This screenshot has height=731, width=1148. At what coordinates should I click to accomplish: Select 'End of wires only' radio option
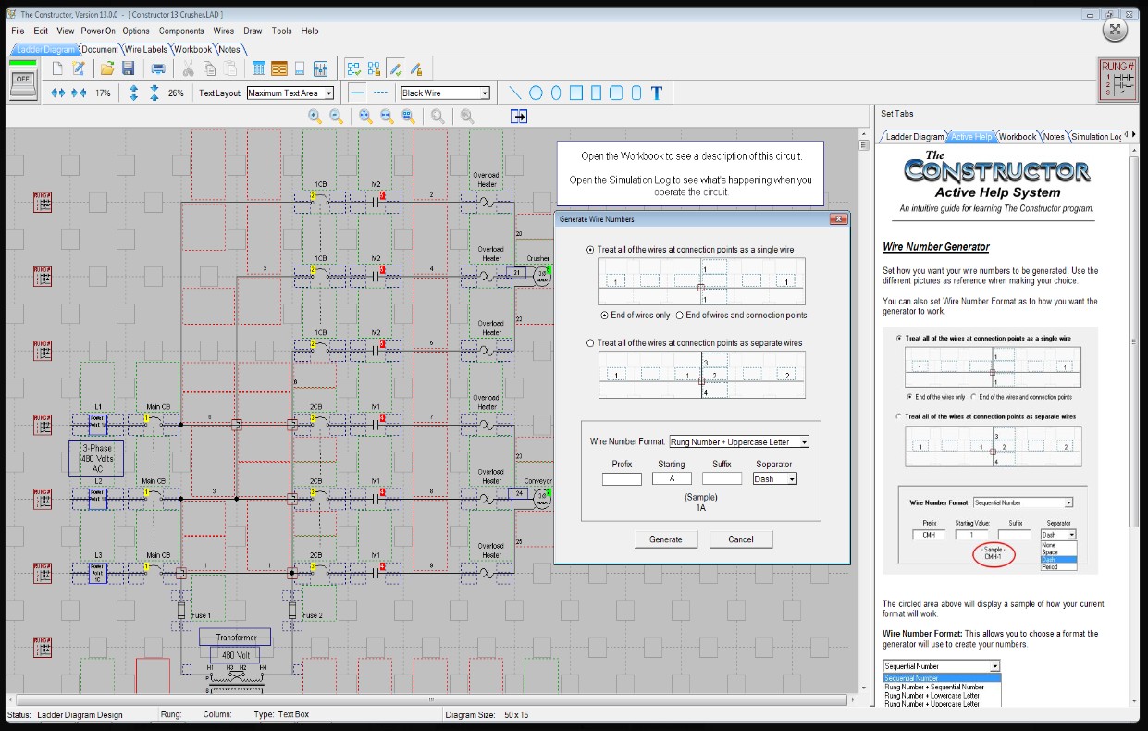pos(604,315)
